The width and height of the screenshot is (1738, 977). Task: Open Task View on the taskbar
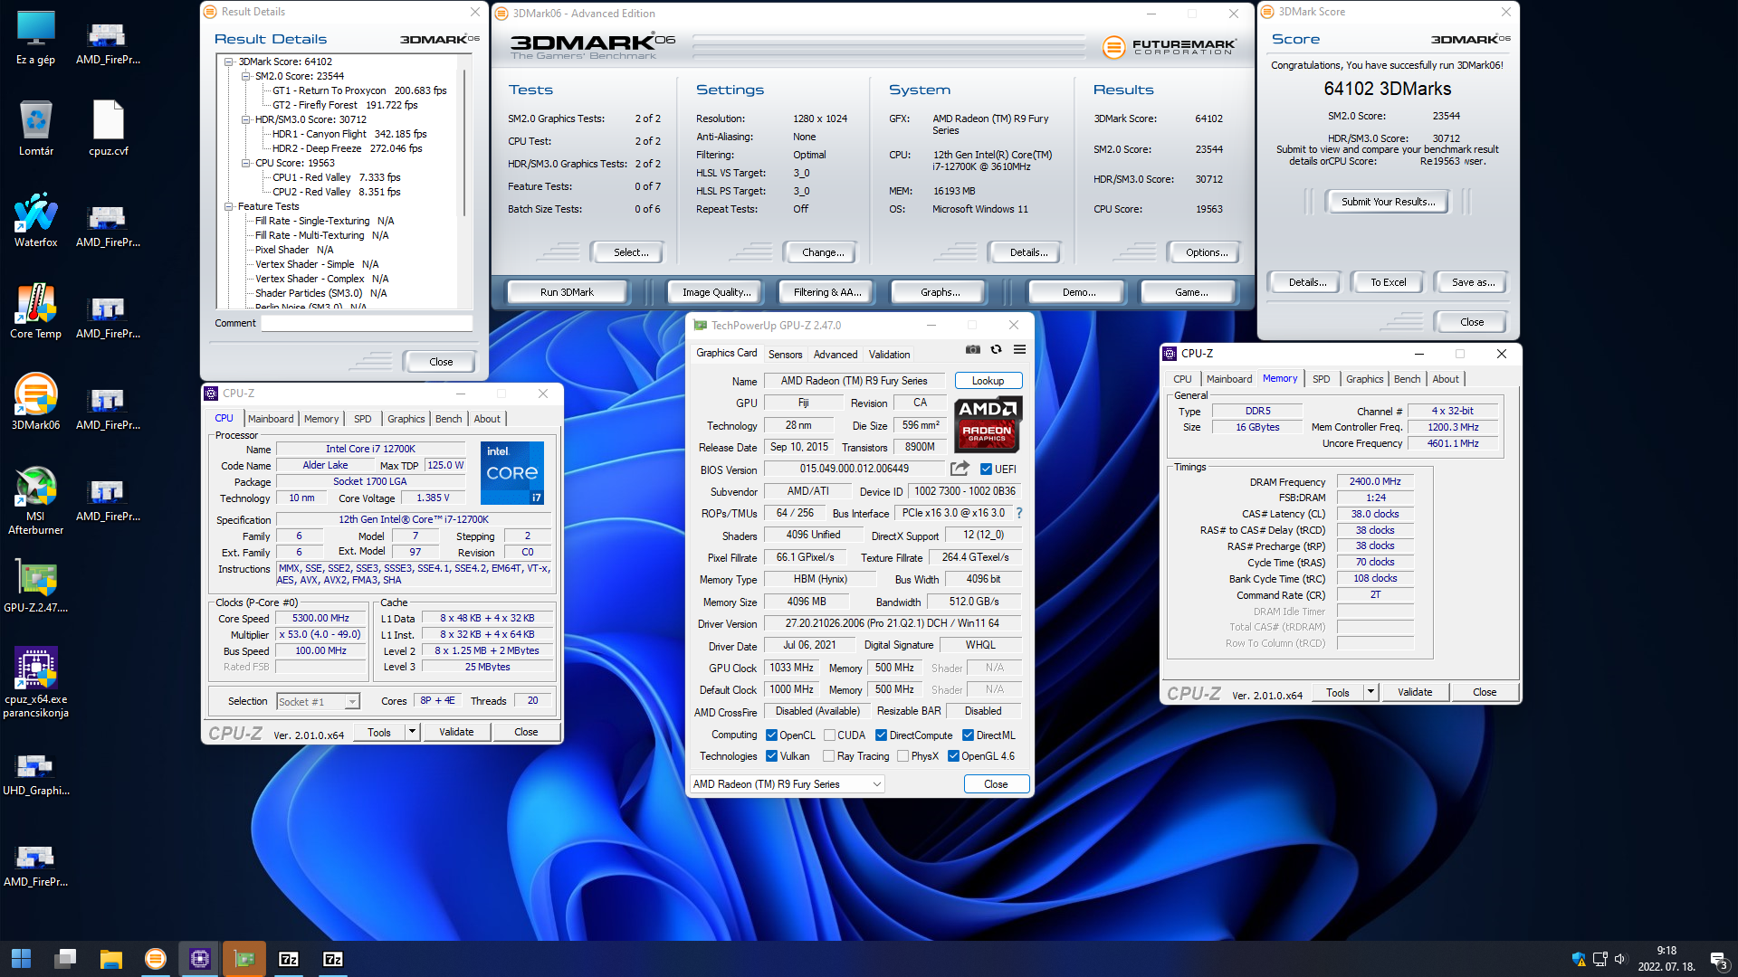[x=65, y=959]
